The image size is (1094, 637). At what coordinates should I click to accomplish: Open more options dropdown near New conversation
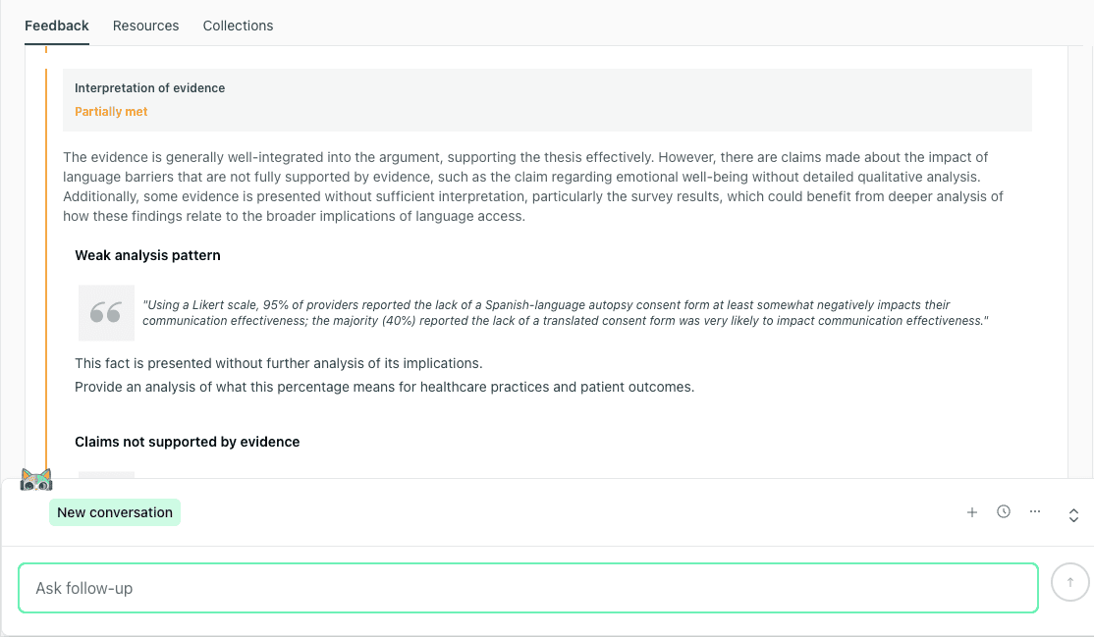[1034, 511]
